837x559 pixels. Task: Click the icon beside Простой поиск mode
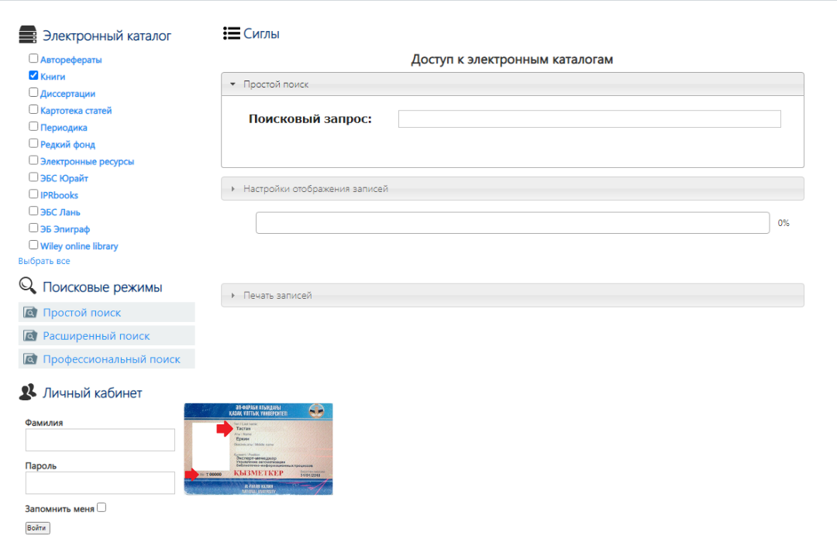30,313
